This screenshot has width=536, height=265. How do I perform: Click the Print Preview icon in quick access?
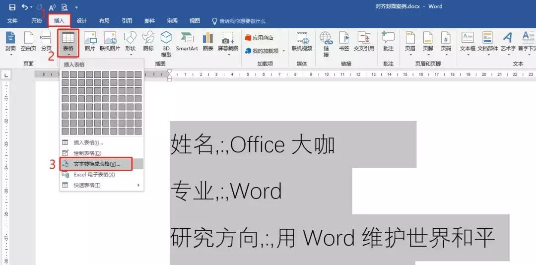(65, 7)
